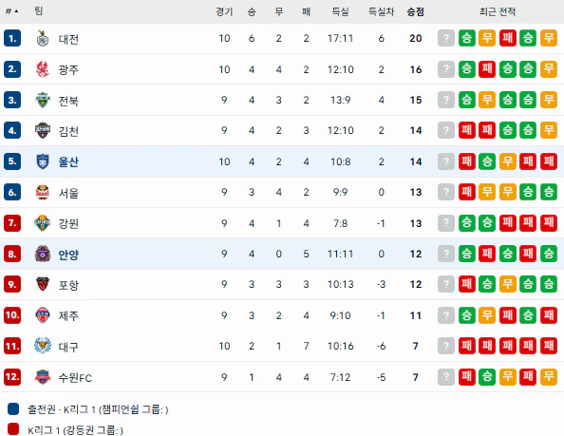Click 대구's most recent red 패 badge

click(466, 346)
